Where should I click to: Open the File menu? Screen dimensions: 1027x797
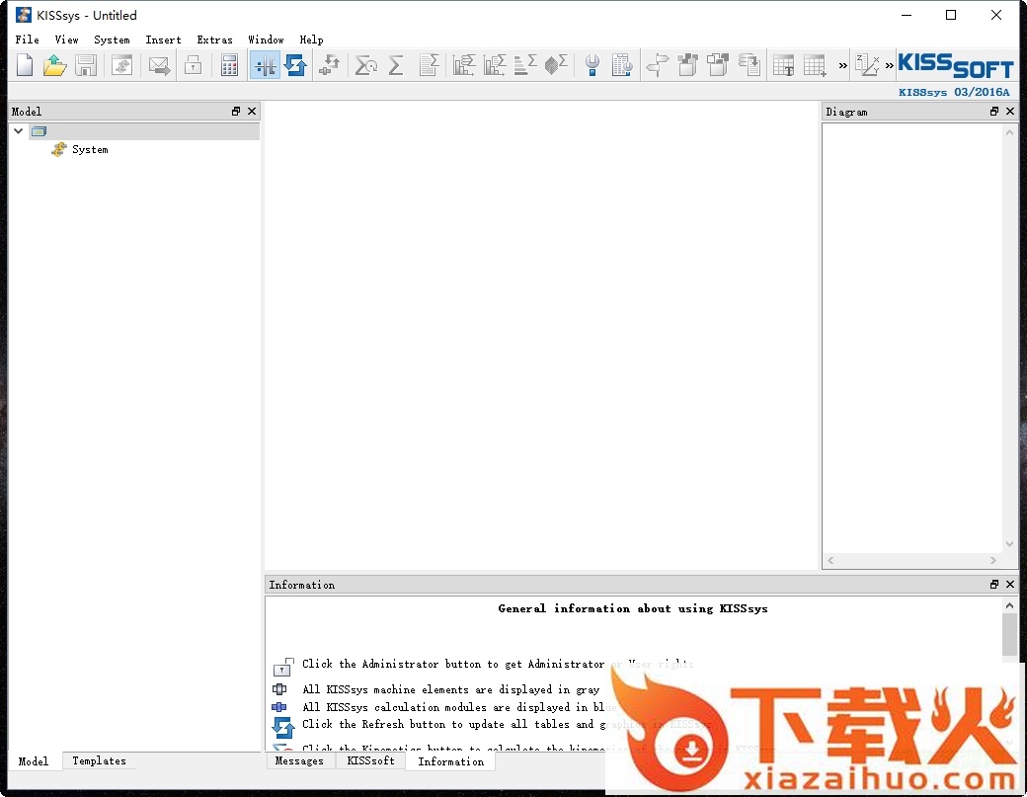[27, 40]
